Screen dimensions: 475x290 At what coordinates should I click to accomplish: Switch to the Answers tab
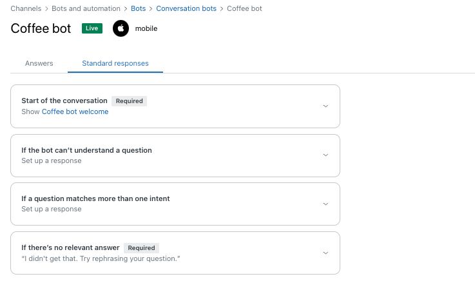coord(39,63)
